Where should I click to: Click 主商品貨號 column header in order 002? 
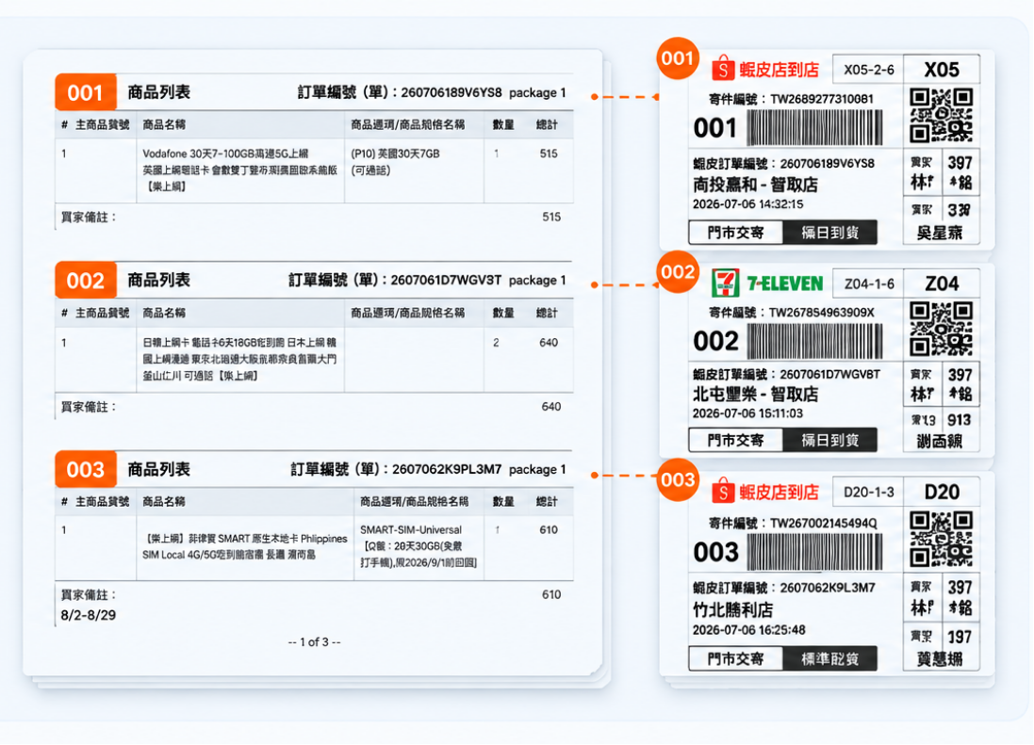(102, 313)
